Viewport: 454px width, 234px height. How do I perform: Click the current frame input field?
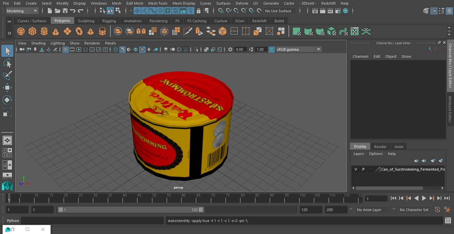(x=376, y=198)
